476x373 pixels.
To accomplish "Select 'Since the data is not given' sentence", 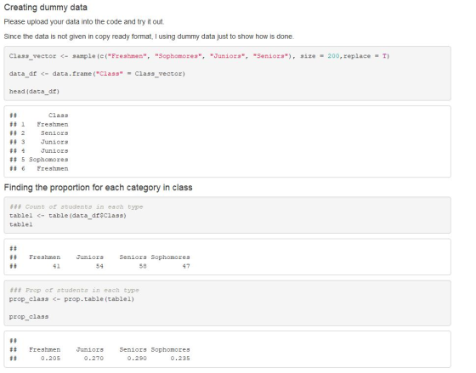I will [149, 37].
